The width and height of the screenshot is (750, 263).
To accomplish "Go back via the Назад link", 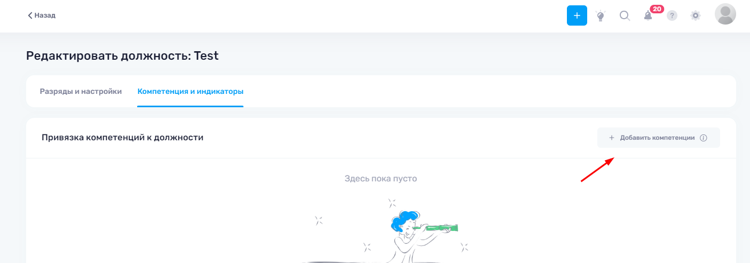I will point(42,15).
